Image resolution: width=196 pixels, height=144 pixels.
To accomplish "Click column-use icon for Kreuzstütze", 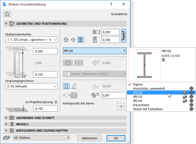I will point(191,105).
